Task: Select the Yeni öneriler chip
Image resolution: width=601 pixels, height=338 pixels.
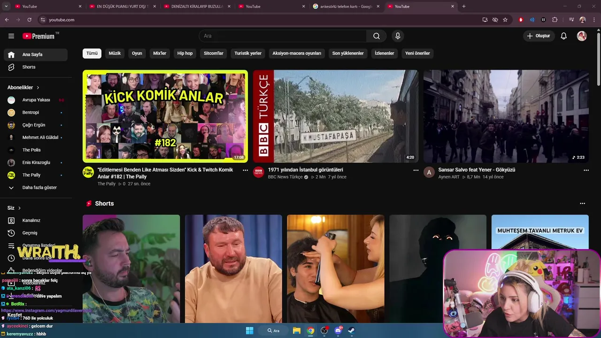Action: click(x=417, y=54)
